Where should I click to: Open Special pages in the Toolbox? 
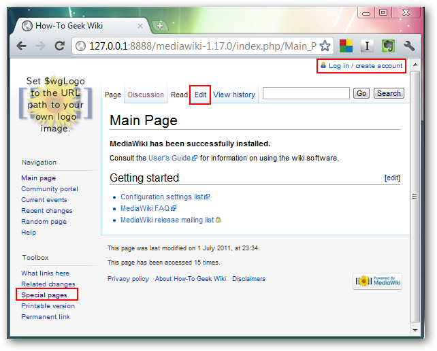(44, 295)
